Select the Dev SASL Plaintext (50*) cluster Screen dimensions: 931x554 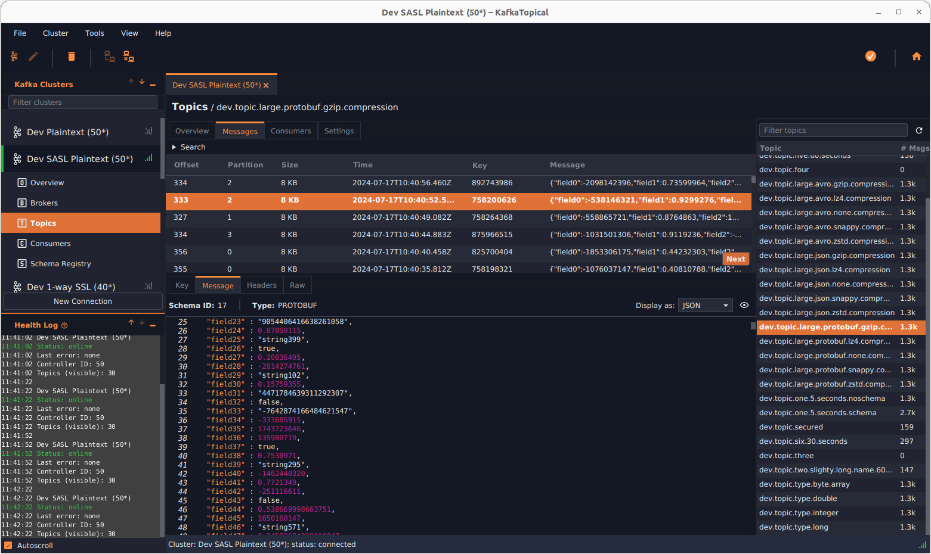(x=81, y=159)
